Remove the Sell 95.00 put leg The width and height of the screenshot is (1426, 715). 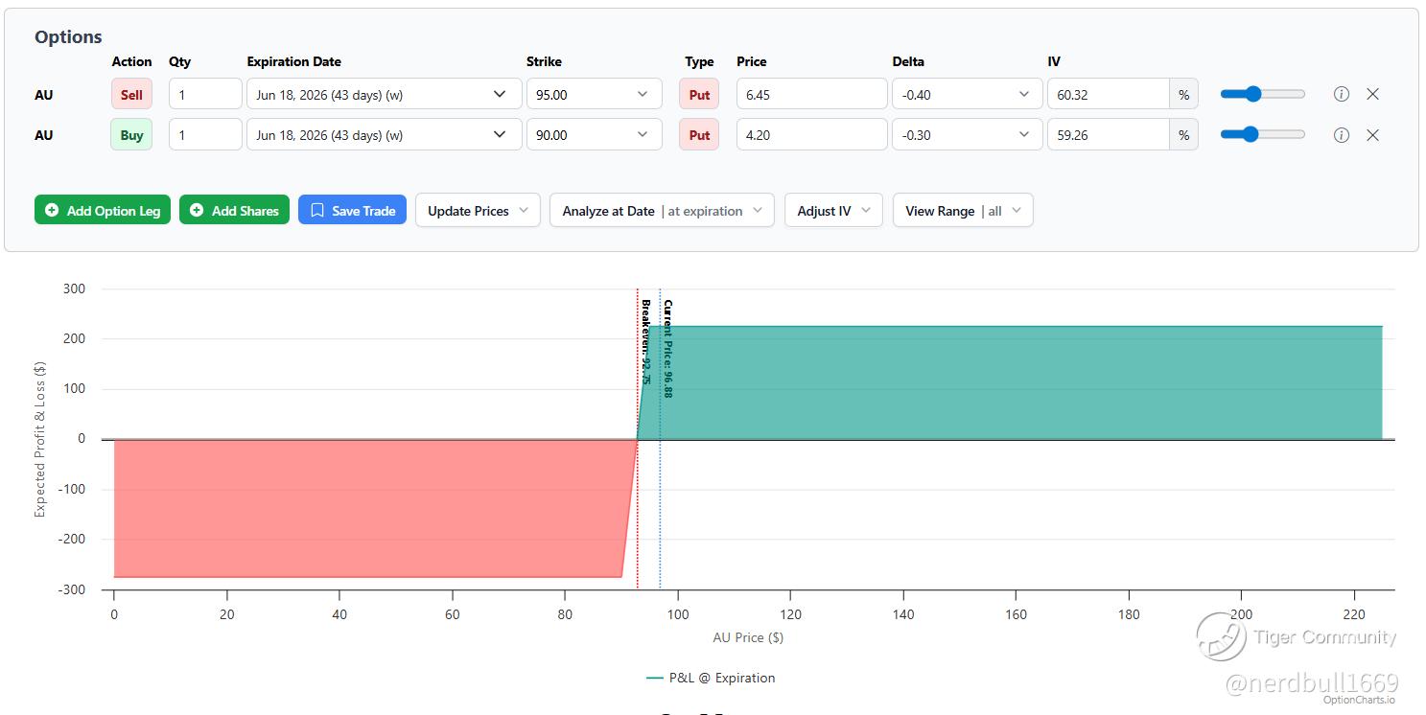(1372, 94)
